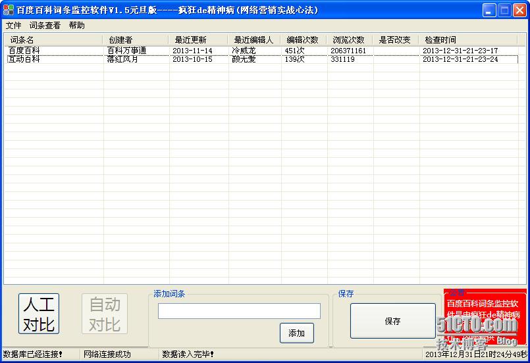The image size is (530, 363).
Task: Sort by 最近编辑人 column header
Action: click(254, 40)
